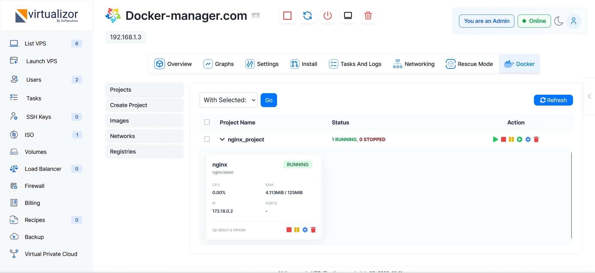Screen dimensions: 595x273
Task: Pause nginx_project with the yellow pause icon
Action: [x=511, y=140]
